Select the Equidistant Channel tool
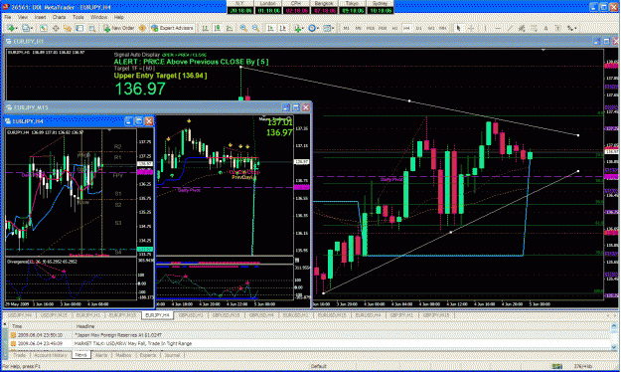Viewport: 621px width, 372px height. coord(522,28)
